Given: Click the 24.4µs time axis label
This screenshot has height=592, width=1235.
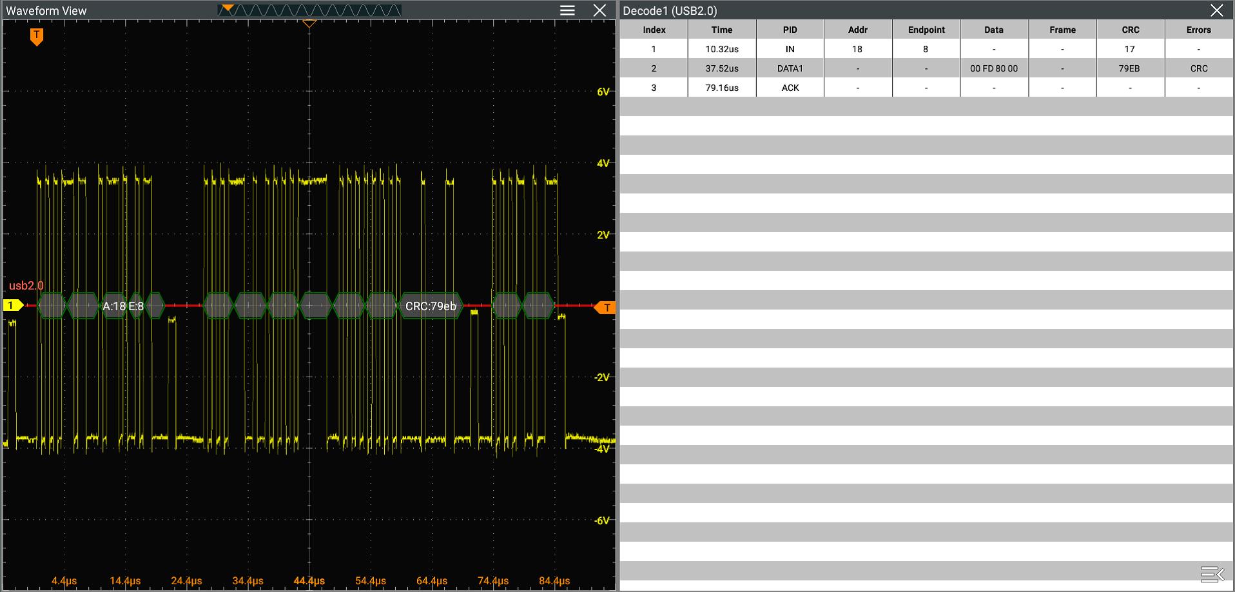Looking at the screenshot, I should point(186,581).
